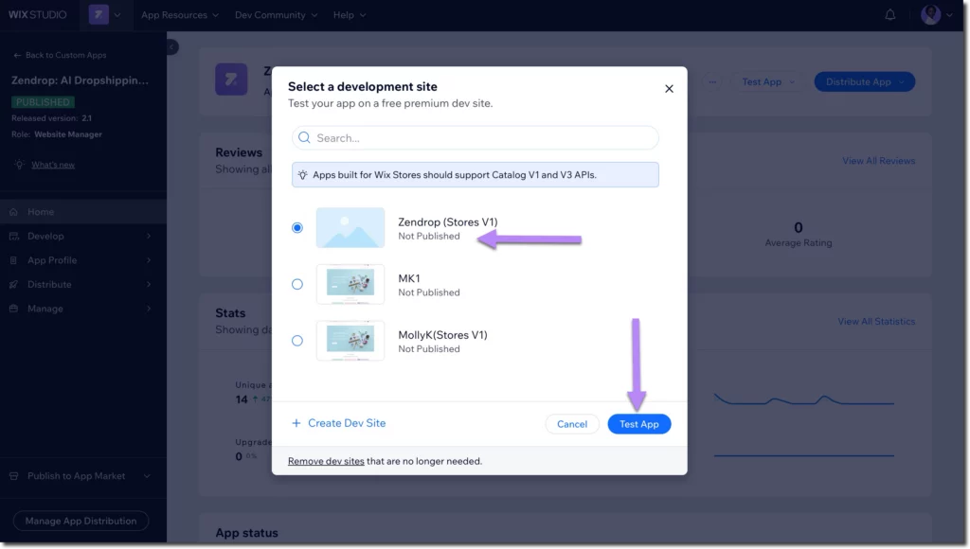970x549 pixels.
Task: Open View All Reviews link
Action: (x=878, y=161)
